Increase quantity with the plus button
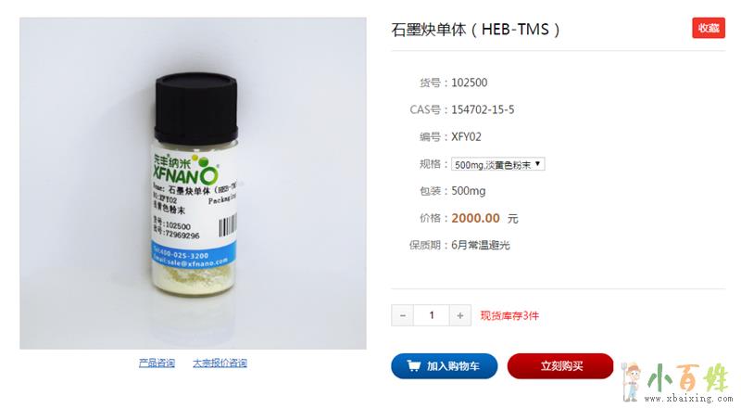Image resolution: width=741 pixels, height=408 pixels. tap(459, 315)
